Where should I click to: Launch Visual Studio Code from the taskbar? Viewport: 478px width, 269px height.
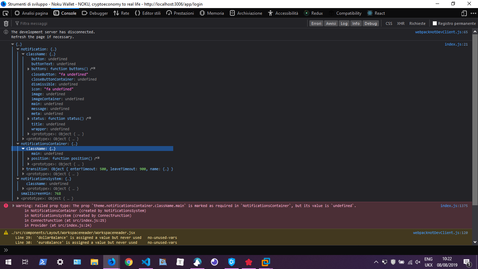click(146, 262)
